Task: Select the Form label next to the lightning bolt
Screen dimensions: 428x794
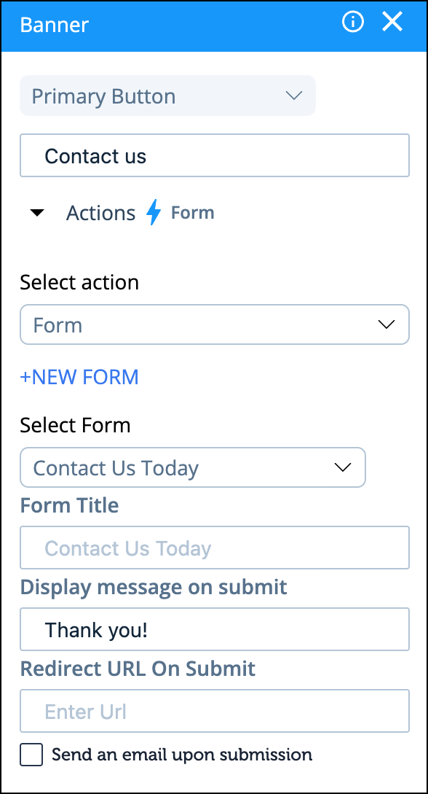Action: tap(192, 212)
